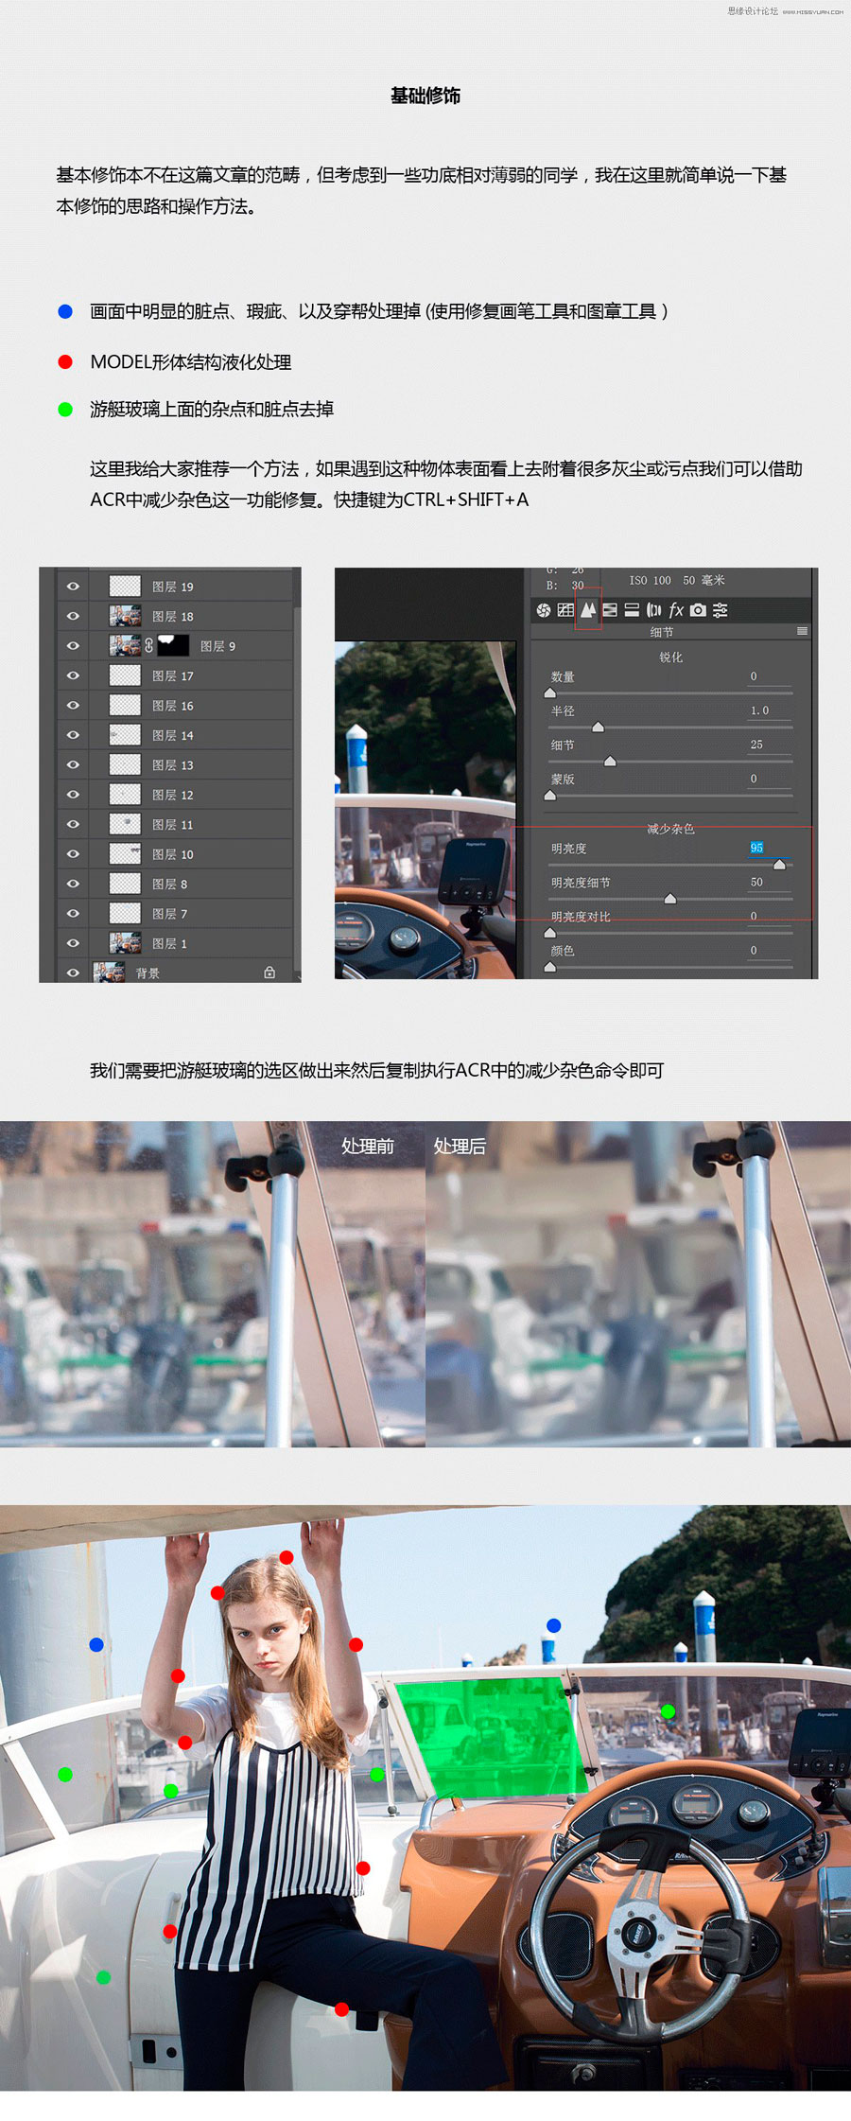The width and height of the screenshot is (851, 2121).
Task: Open the 细节 panel flyout menu icon
Action: coord(803,631)
